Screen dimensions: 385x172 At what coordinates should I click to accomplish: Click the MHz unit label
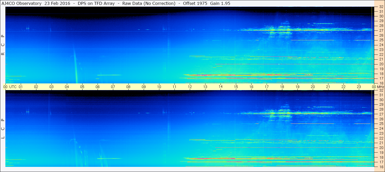point(380,87)
